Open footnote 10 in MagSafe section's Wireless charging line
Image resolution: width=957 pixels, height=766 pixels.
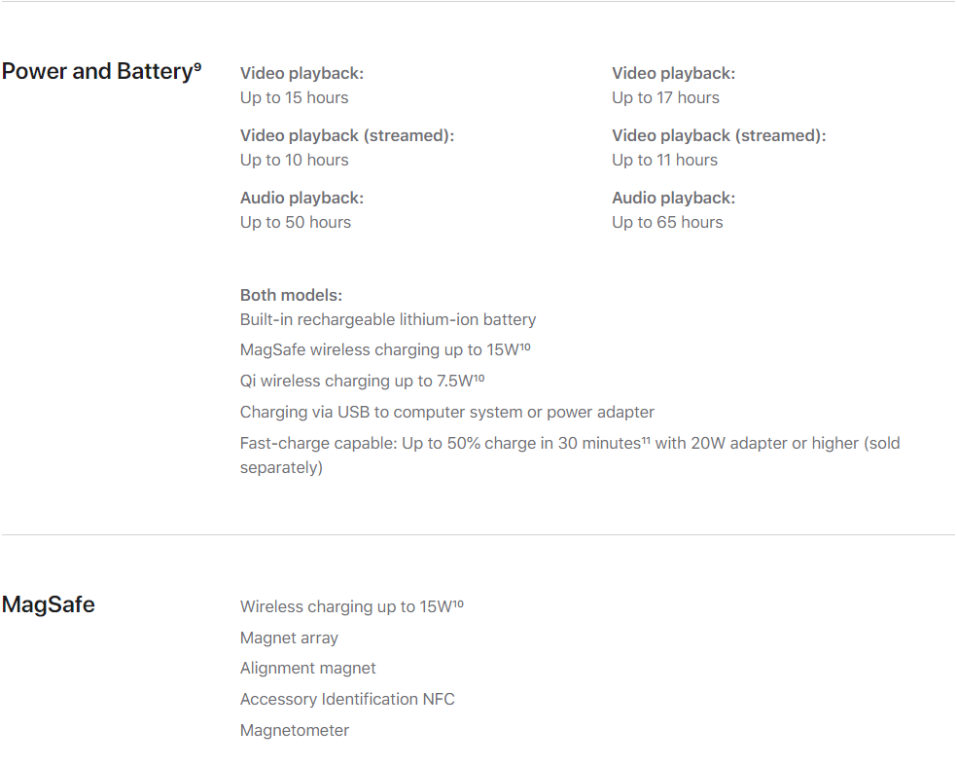458,603
